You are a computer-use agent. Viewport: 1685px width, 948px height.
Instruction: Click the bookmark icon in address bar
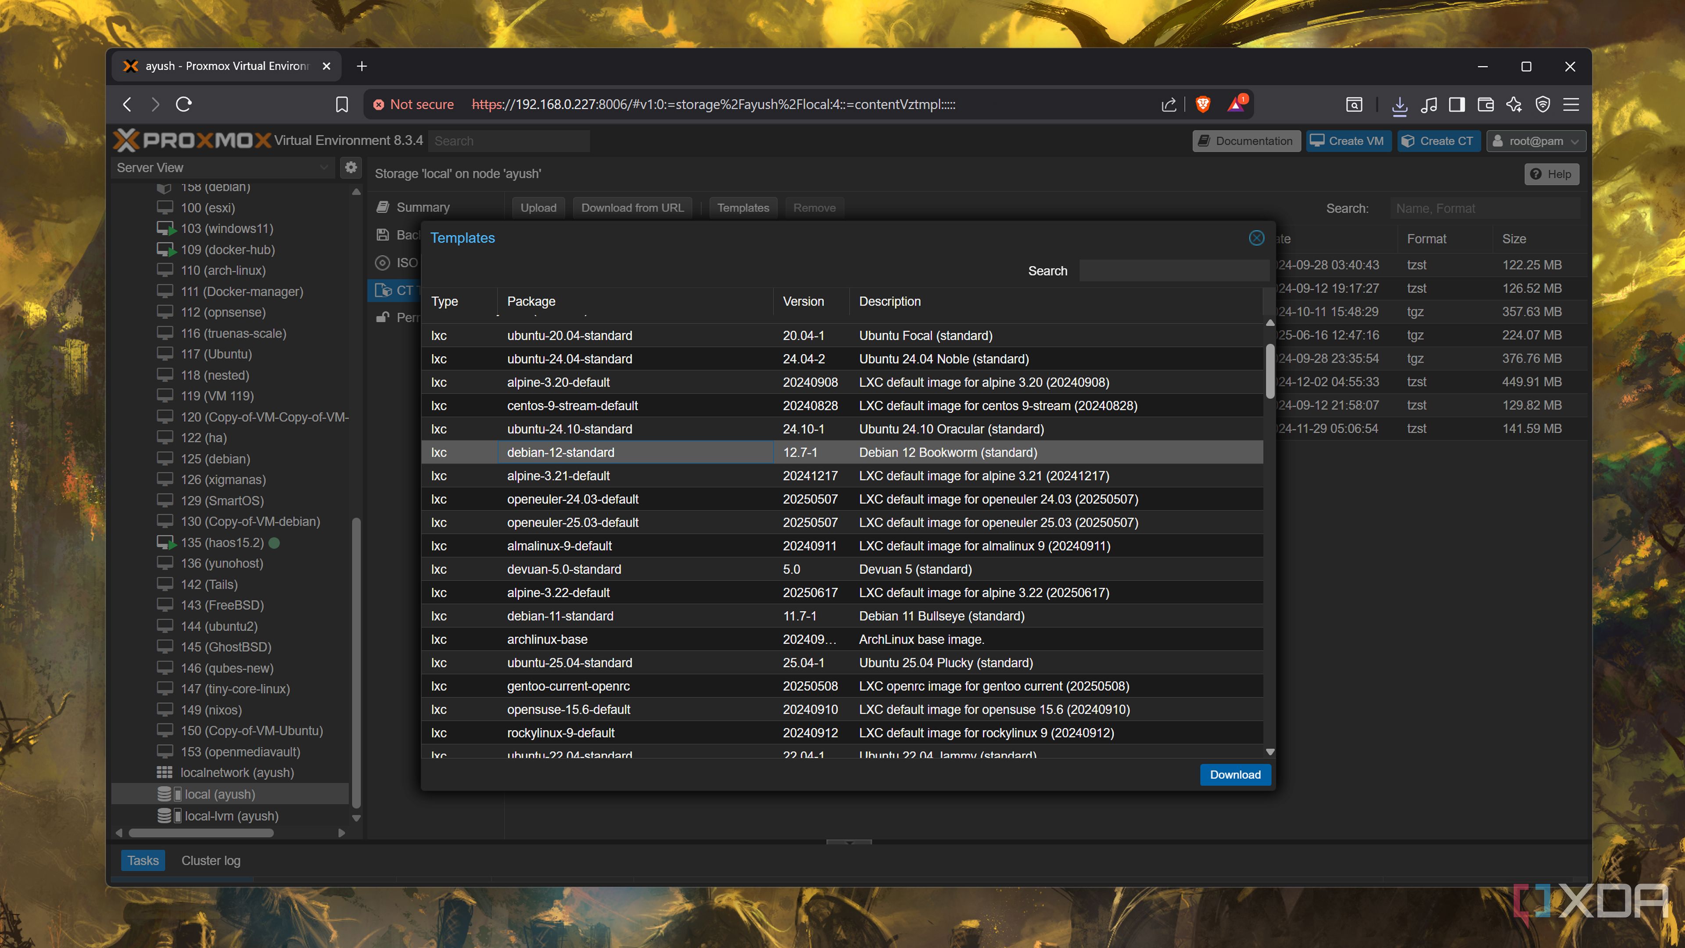(x=341, y=105)
